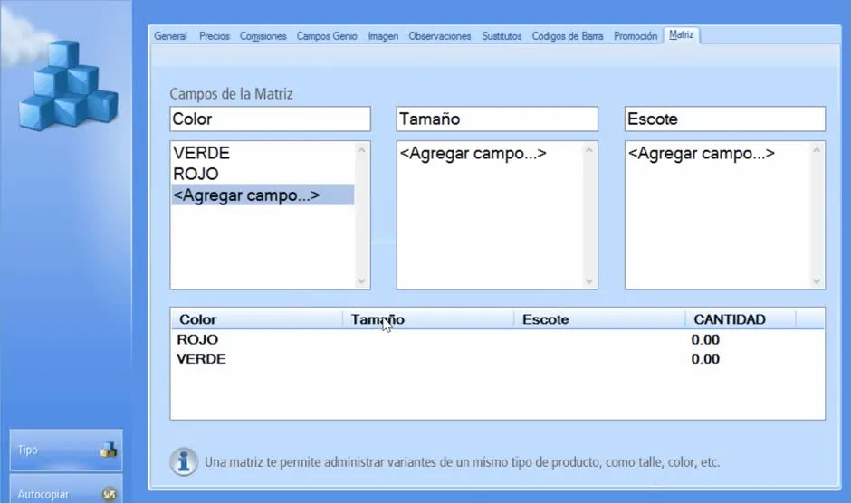Select the Campos Genio tab
The image size is (851, 503).
click(327, 36)
